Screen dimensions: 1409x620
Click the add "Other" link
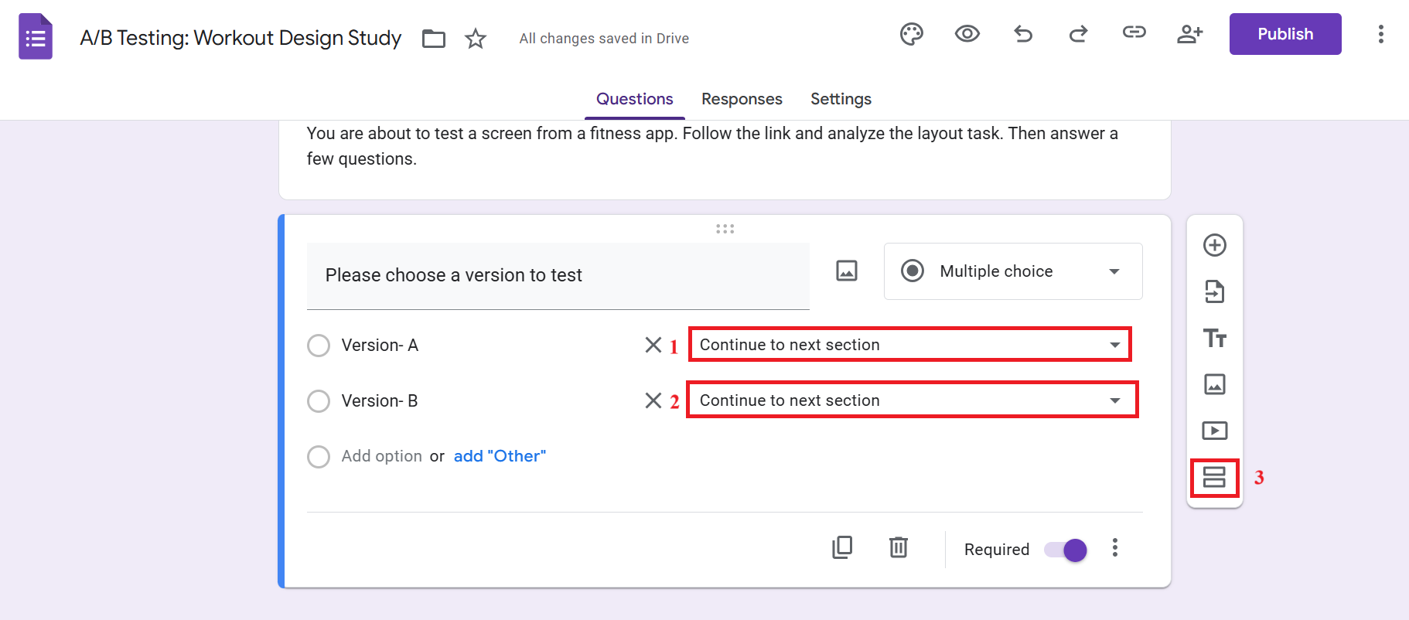pos(500,456)
